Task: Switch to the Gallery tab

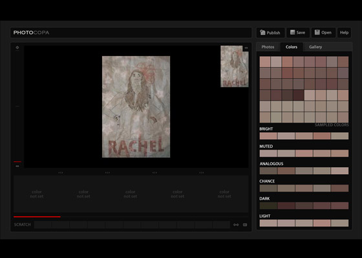Action: click(315, 47)
